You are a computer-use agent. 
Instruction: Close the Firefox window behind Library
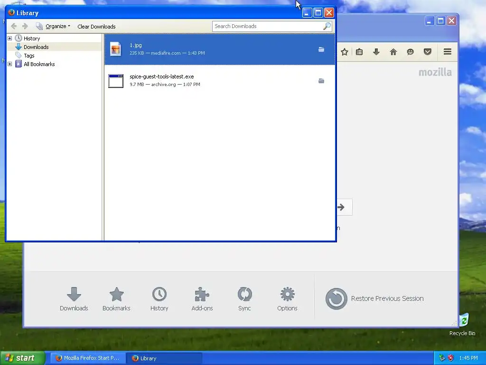pos(452,21)
